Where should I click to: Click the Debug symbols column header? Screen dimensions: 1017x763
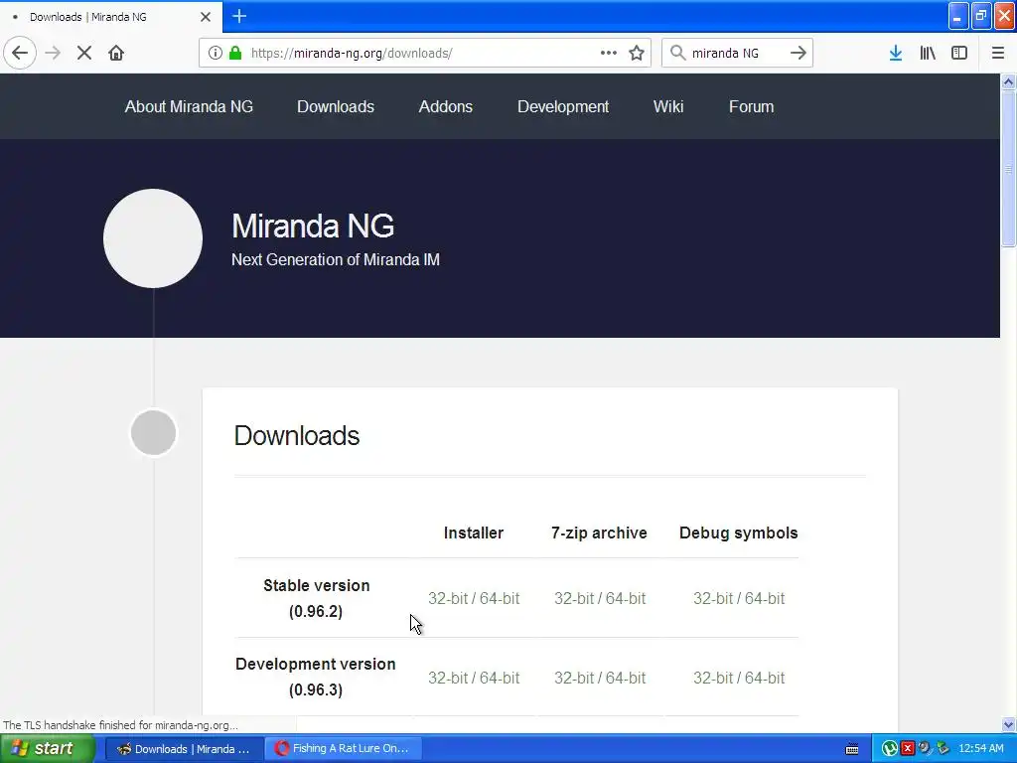click(x=739, y=533)
